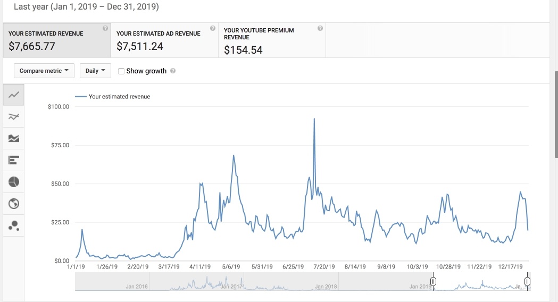Click Jan 2016 in timeline overview
Viewport: 558px width, 302px height.
(x=137, y=287)
